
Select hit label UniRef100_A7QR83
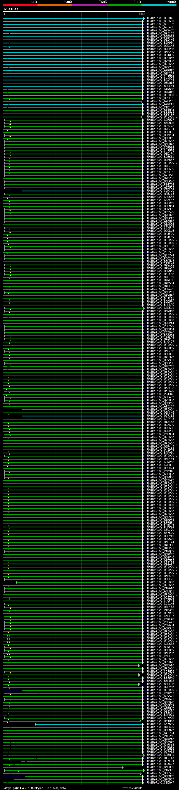161,101
